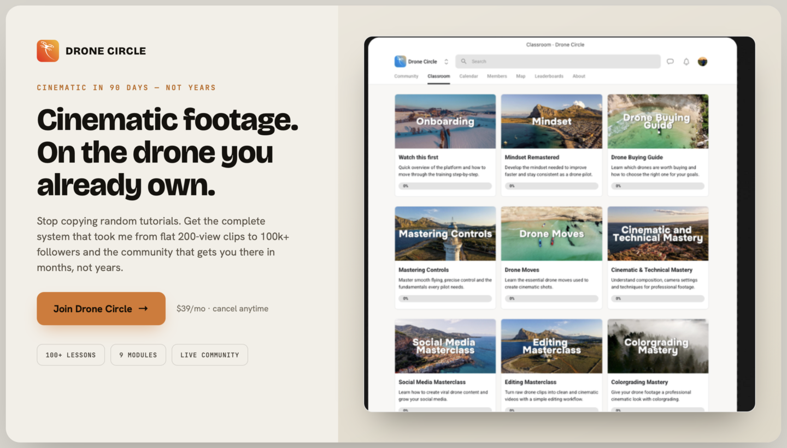Click the blue Drone Circle community icon
This screenshot has width=787, height=448.
click(400, 62)
